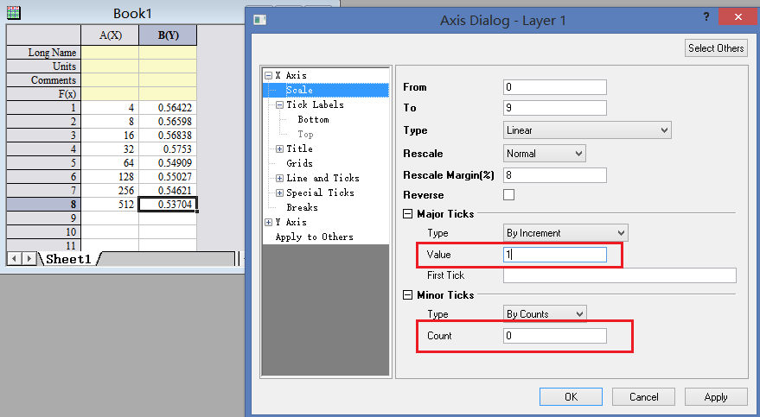Click the First Tick input field

click(619, 275)
